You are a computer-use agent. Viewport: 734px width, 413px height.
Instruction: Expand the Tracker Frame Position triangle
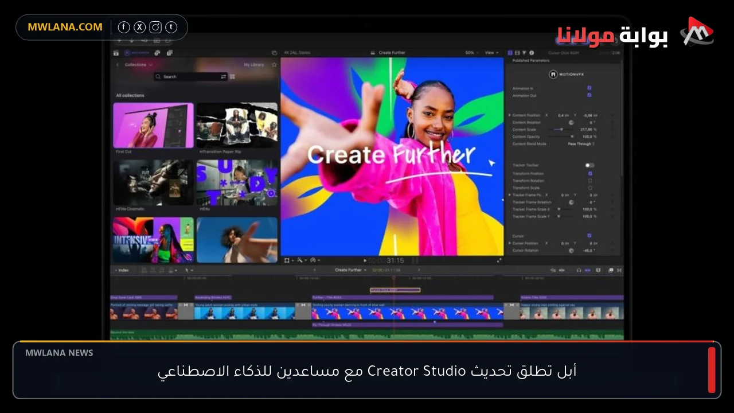(x=509, y=195)
